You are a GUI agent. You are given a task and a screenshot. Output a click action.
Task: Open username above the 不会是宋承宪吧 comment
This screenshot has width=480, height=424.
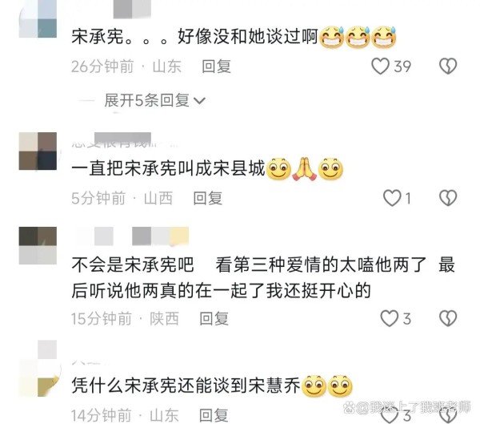(x=132, y=236)
